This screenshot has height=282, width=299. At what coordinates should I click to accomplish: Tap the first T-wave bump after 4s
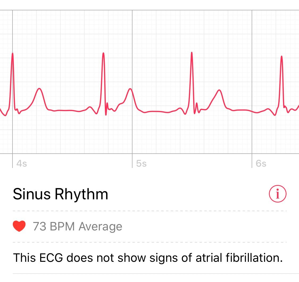pyautogui.click(x=39, y=89)
